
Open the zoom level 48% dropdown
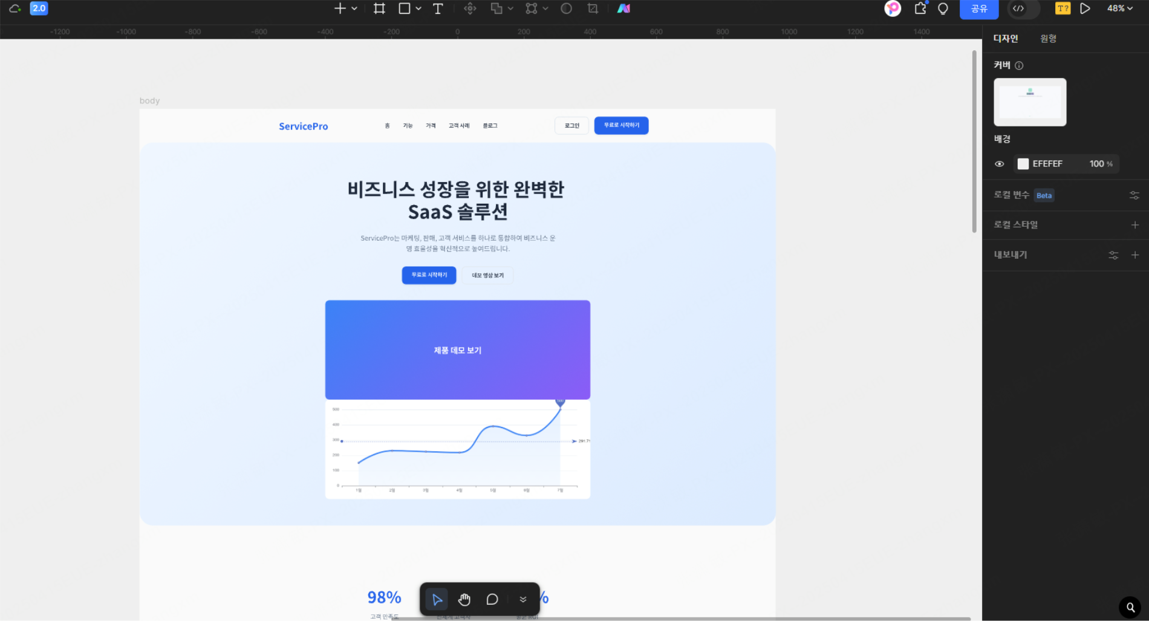point(1120,8)
